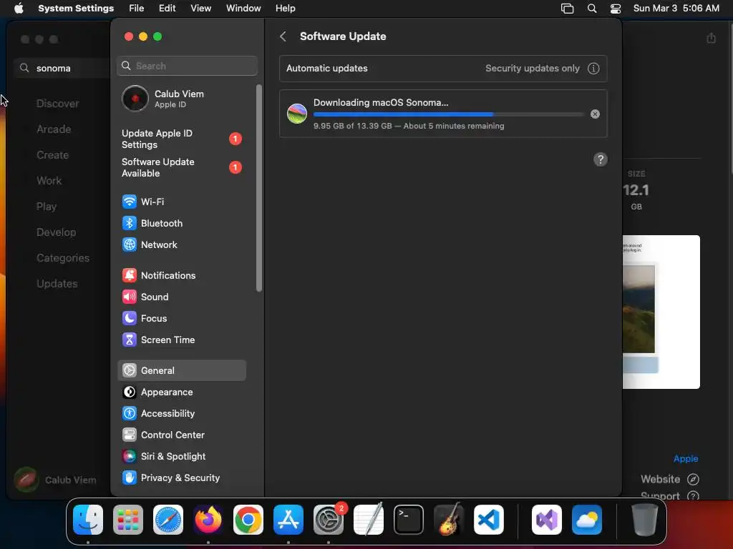
Task: Open TextEdit from the Dock
Action: [369, 520]
